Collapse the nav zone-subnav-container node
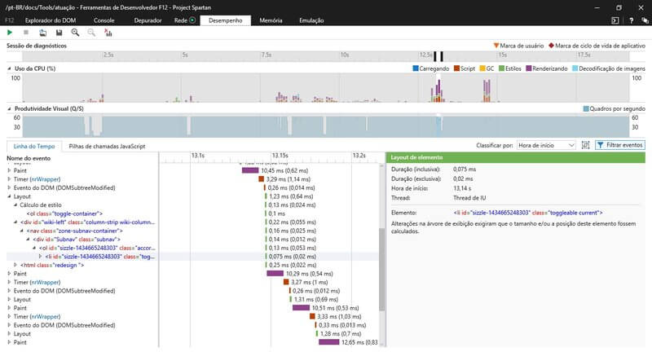Image resolution: width=652 pixels, height=352 pixels. click(x=22, y=231)
